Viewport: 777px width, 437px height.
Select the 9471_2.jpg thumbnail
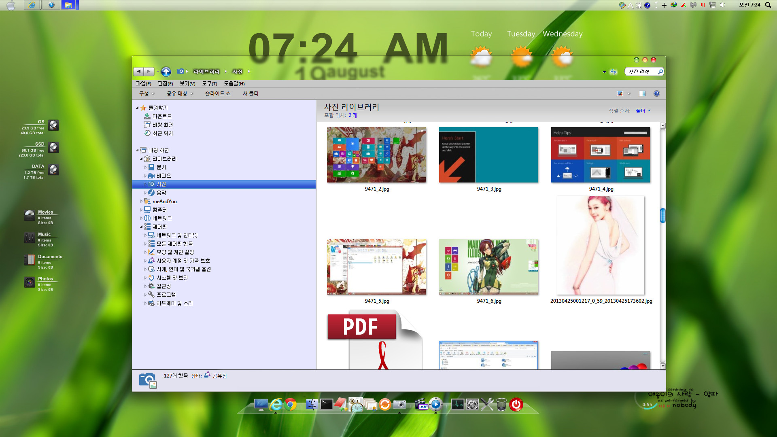[x=376, y=155]
